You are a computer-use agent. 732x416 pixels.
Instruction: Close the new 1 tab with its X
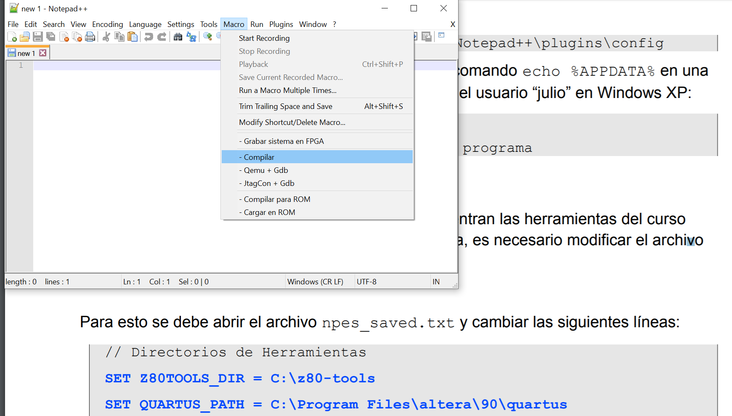click(42, 53)
